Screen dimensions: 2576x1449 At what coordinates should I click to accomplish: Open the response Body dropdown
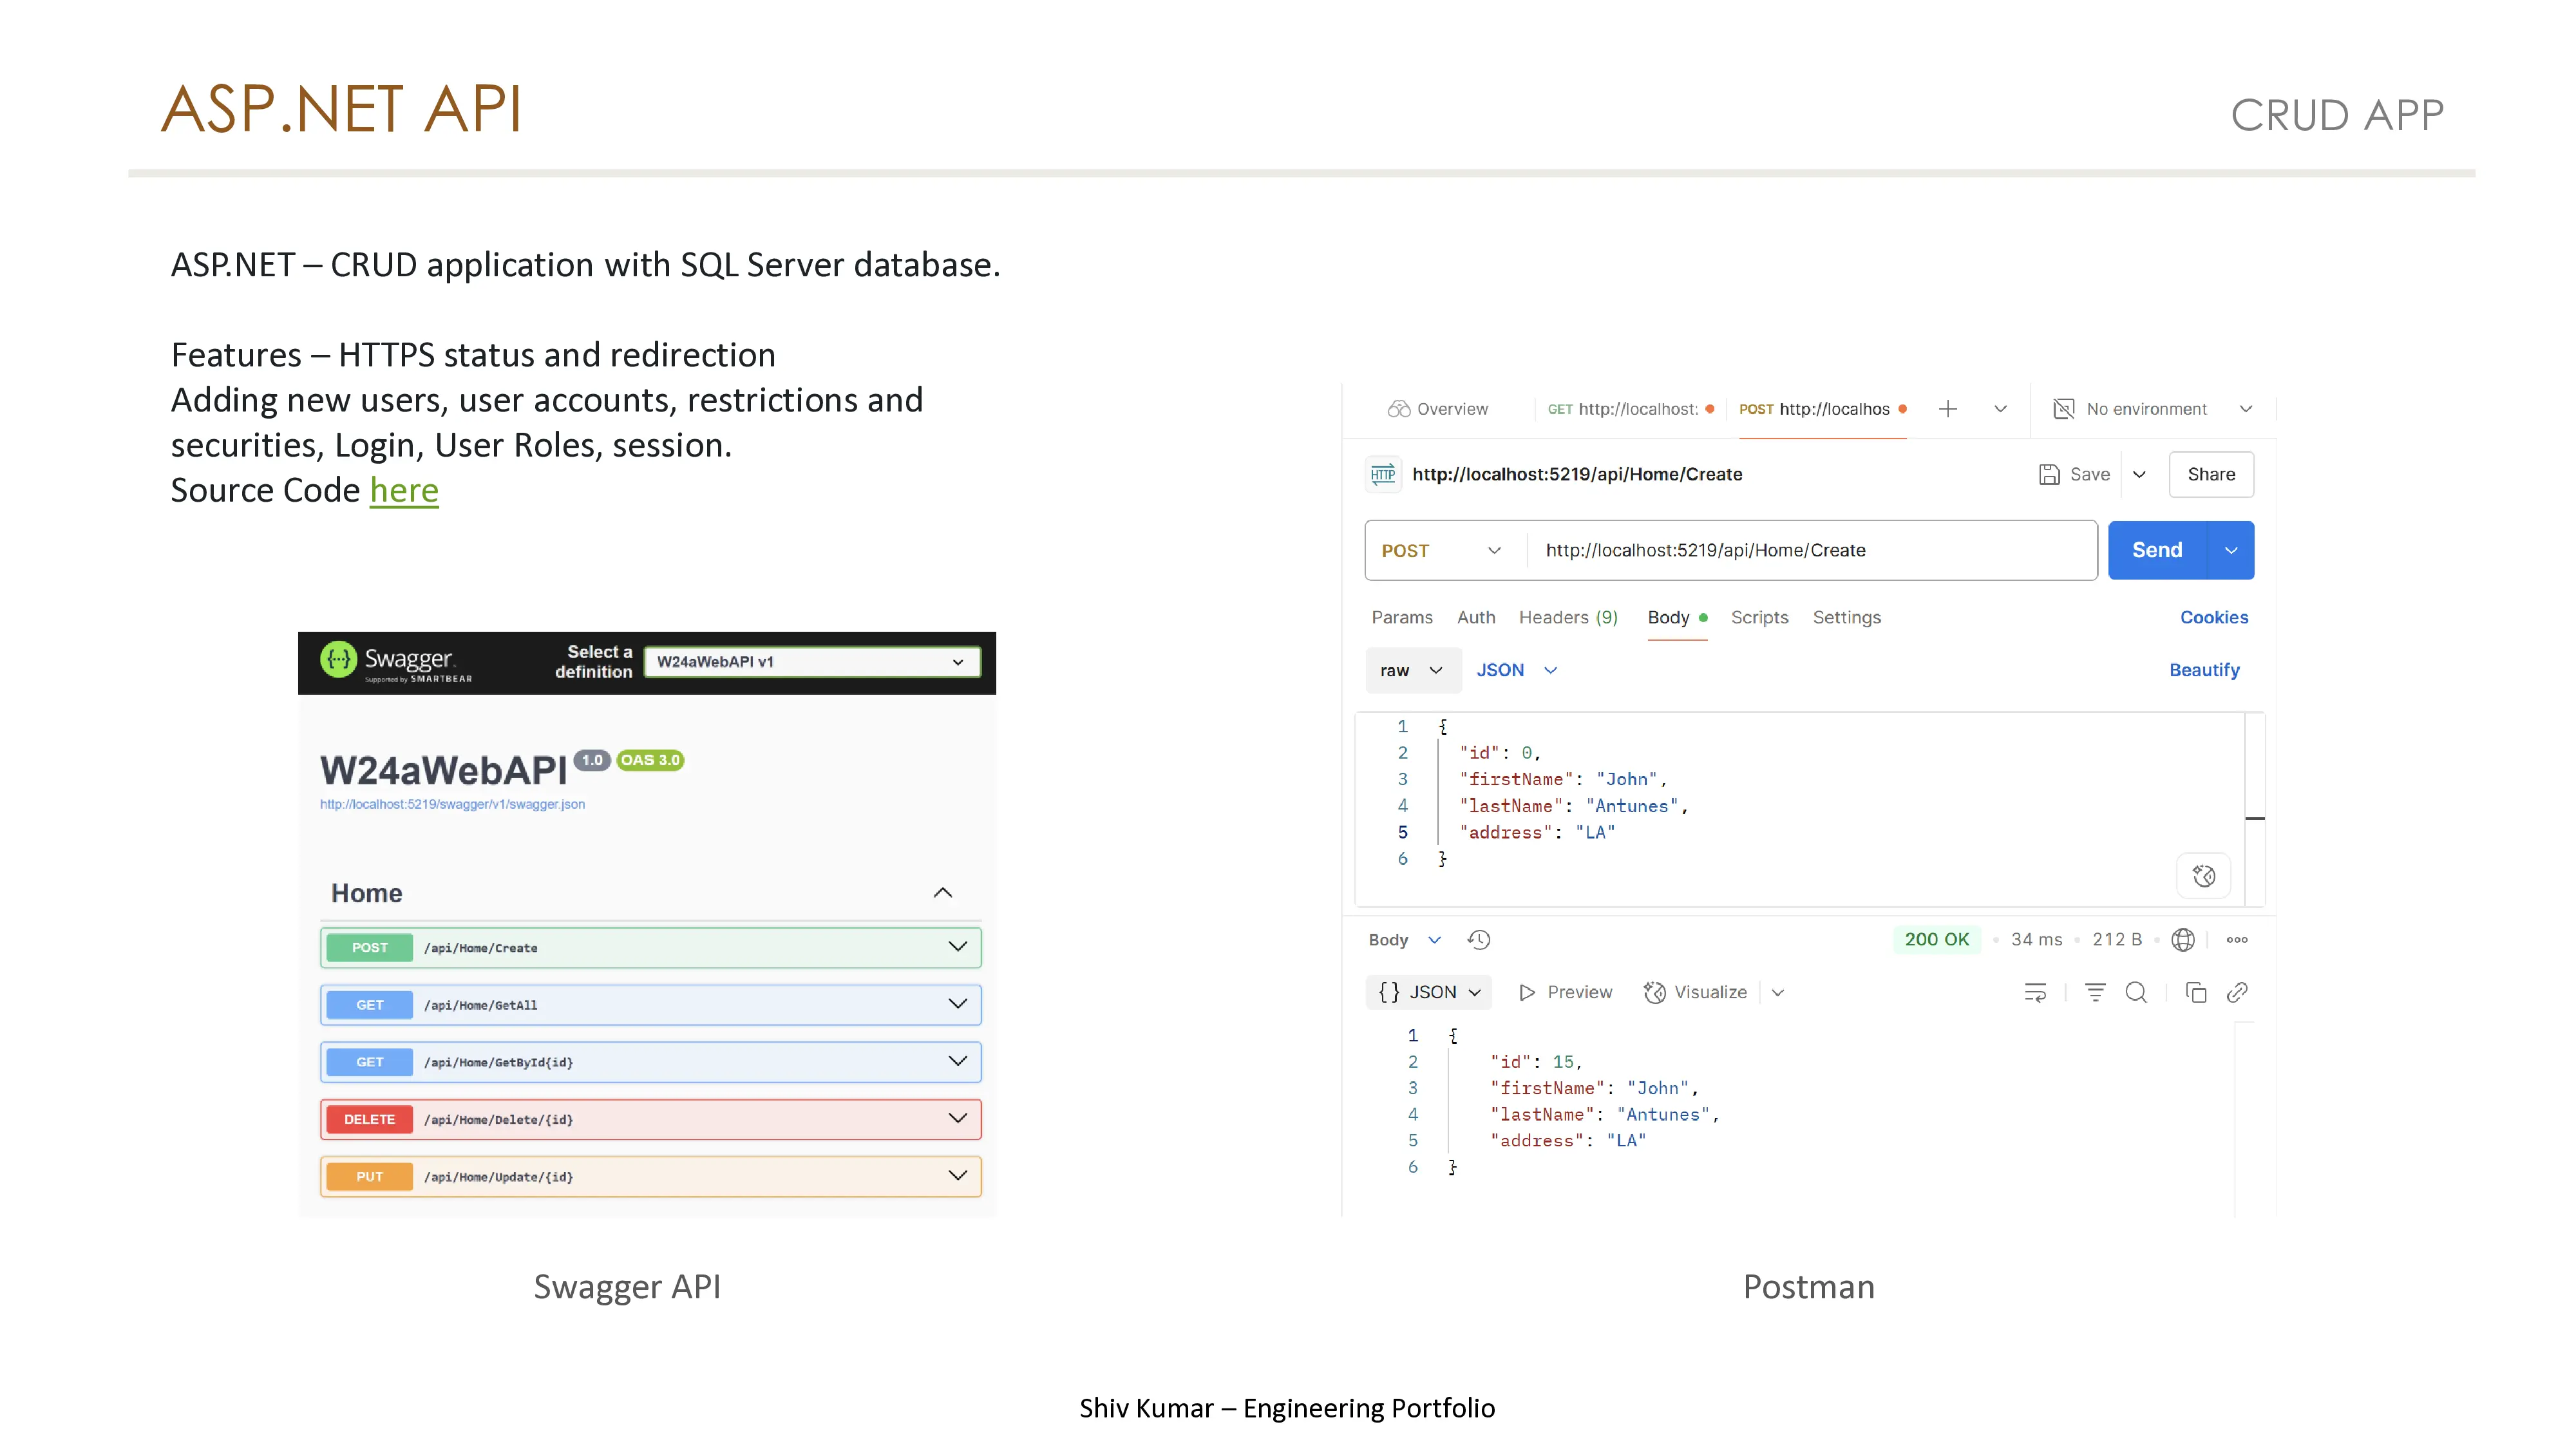coord(1404,940)
